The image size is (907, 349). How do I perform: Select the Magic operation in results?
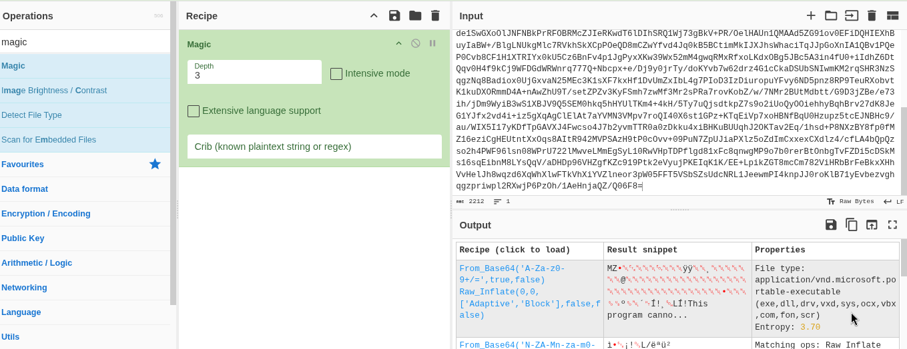pos(85,66)
